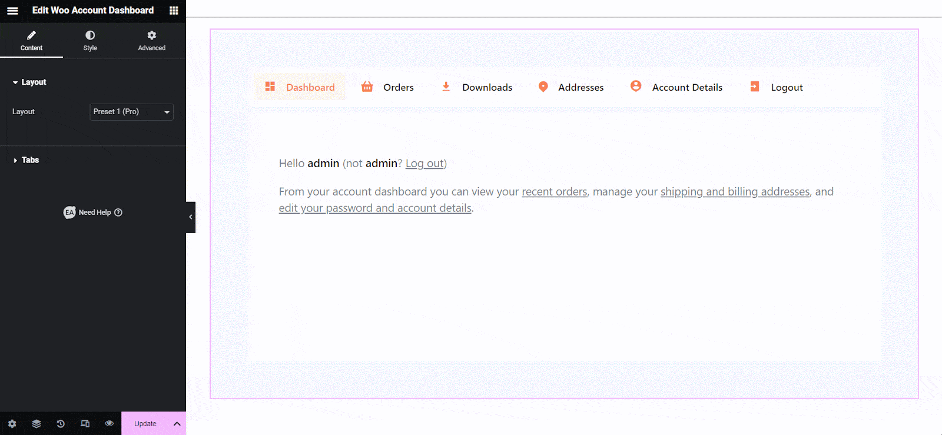Click the EA logo icon
The image size is (942, 435).
[69, 212]
